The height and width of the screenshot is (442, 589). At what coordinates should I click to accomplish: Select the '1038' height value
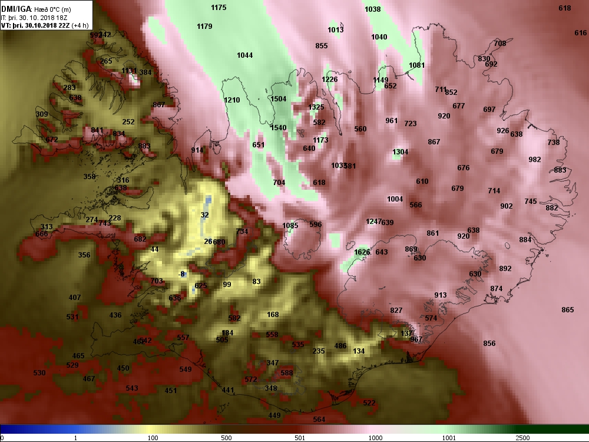(x=373, y=9)
